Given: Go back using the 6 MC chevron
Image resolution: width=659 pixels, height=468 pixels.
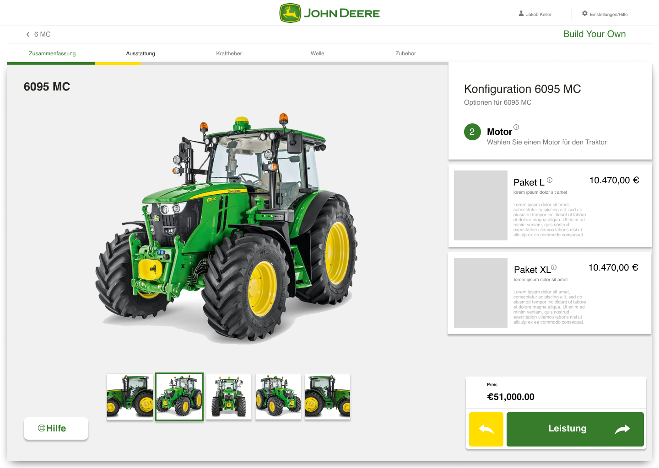Looking at the screenshot, I should (28, 35).
